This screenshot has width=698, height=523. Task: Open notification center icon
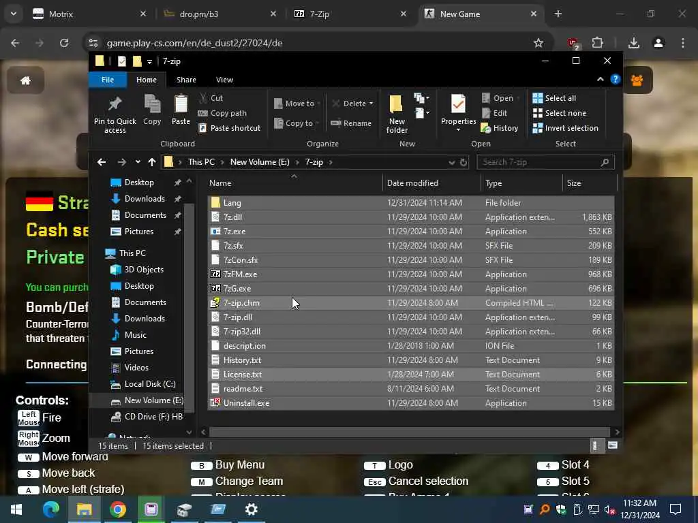[x=676, y=509]
